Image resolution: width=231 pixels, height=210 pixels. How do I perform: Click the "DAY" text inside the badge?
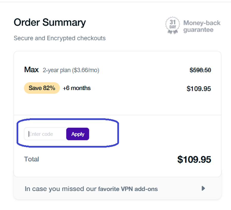[x=172, y=27]
